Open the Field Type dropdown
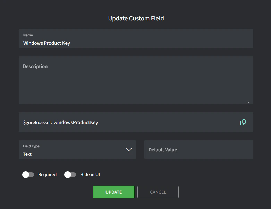 click(77, 150)
